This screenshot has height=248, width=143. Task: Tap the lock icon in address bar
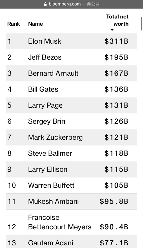(45, 4)
